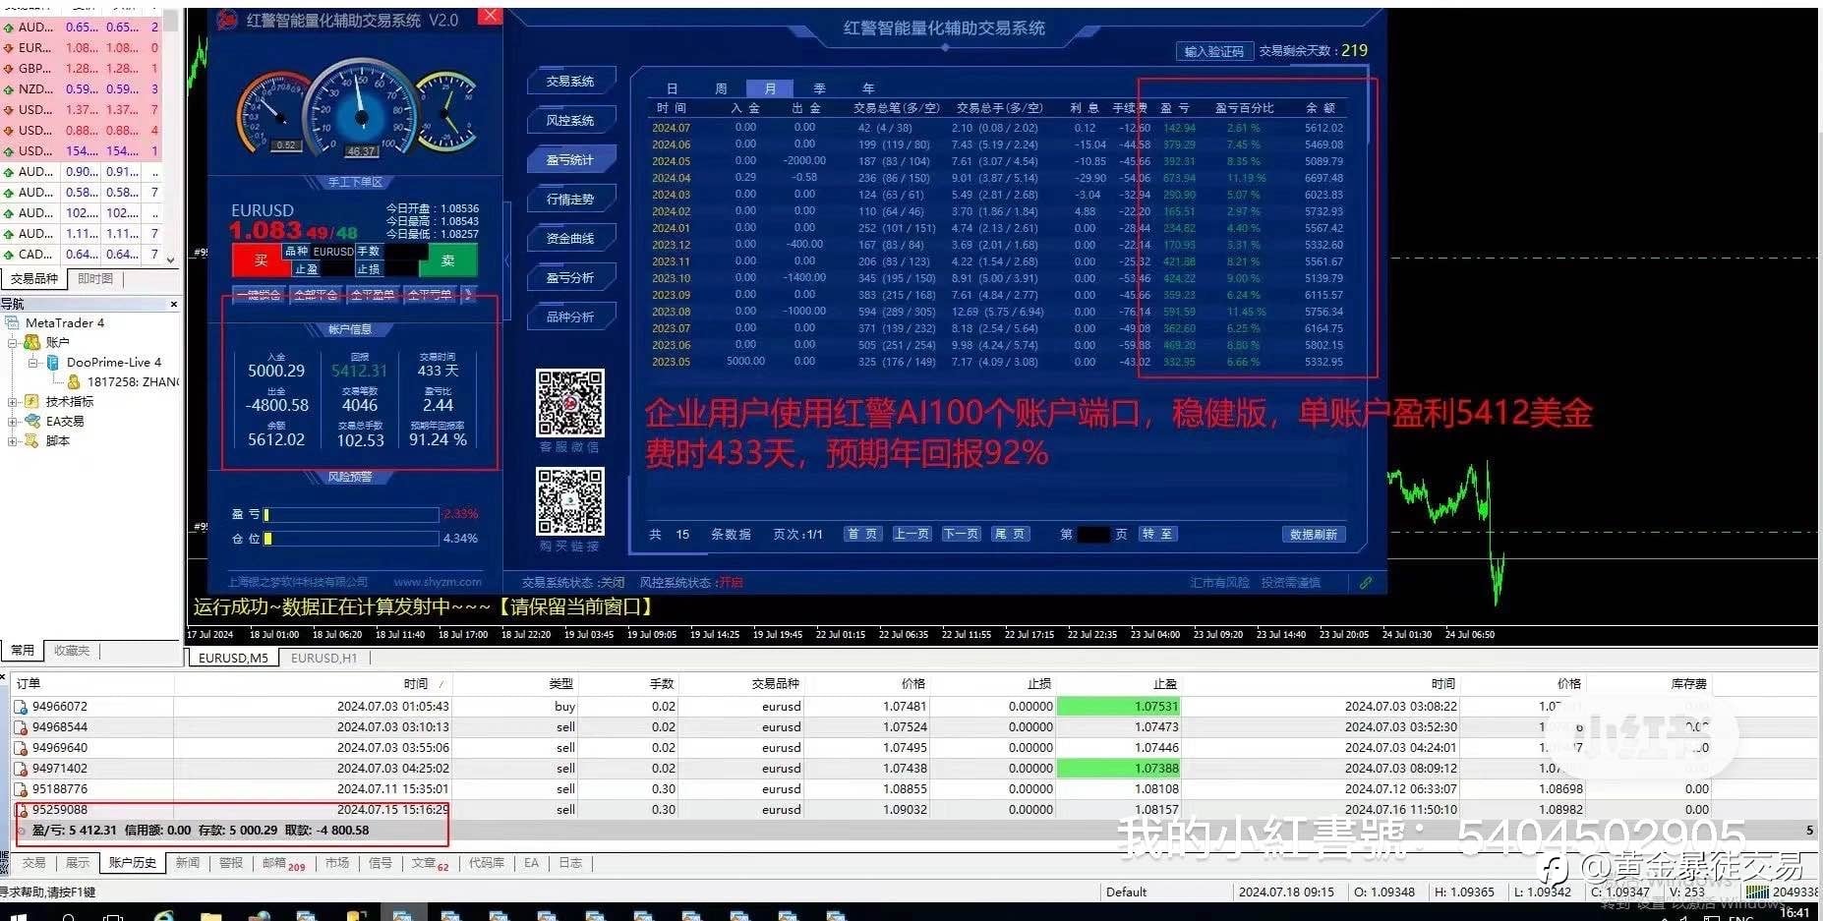Click the green 卖 (sell) button
Viewport: 1823px width, 921px height.
[447, 260]
